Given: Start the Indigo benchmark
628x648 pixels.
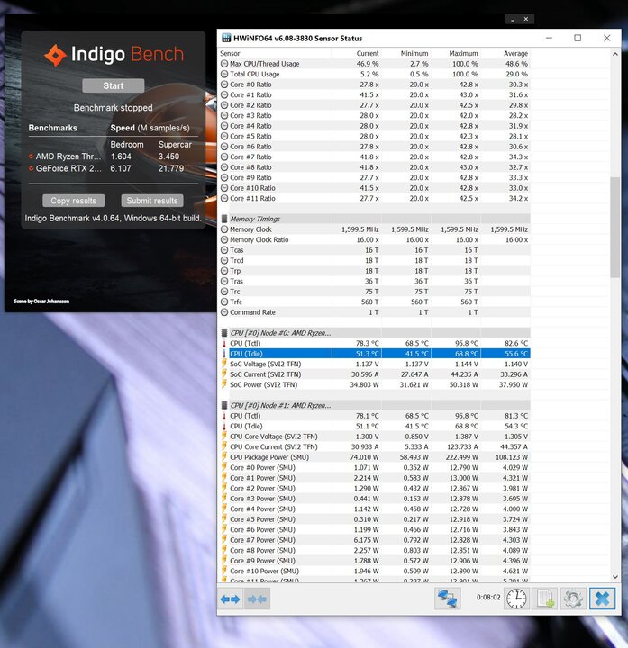Looking at the screenshot, I should 114,85.
